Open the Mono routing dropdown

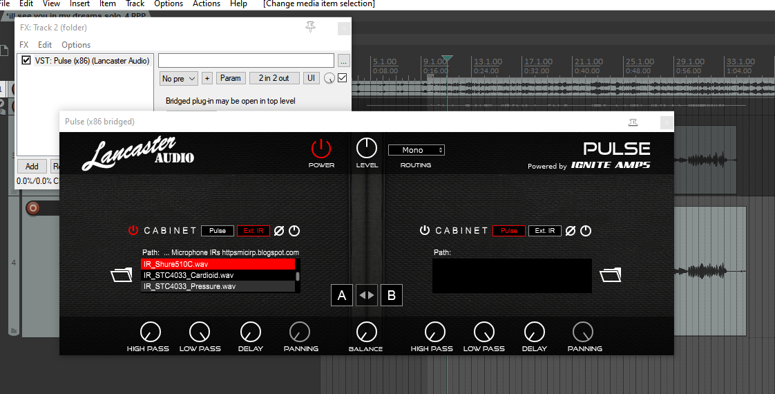pyautogui.click(x=416, y=150)
